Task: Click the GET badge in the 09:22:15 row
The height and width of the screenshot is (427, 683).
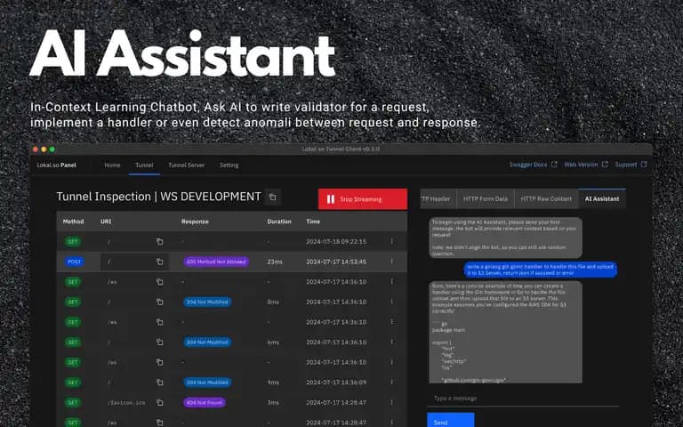Action: click(x=73, y=241)
